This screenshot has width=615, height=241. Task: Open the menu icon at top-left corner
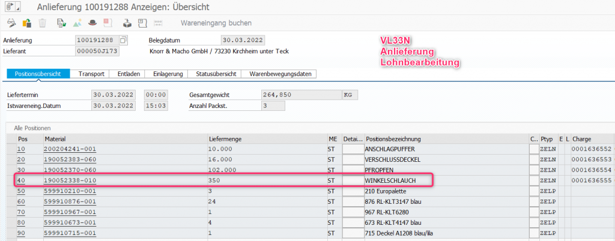click(x=10, y=7)
